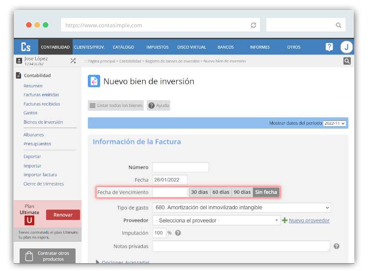Open Facturas recibidas in sidebar
368x271 pixels.
tap(42, 104)
